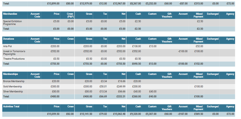Click £13,979.00 in the top Total row

click(x=86, y=4)
